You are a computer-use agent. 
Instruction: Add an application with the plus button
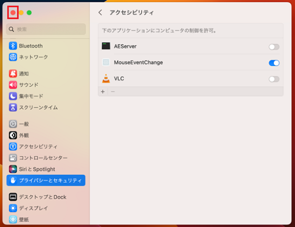point(103,92)
